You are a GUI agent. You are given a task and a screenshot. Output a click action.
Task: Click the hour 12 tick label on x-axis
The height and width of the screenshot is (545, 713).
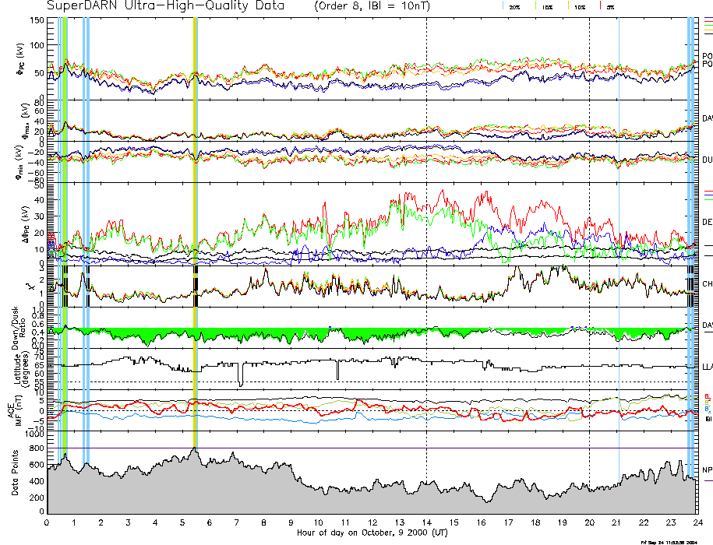pyautogui.click(x=372, y=523)
